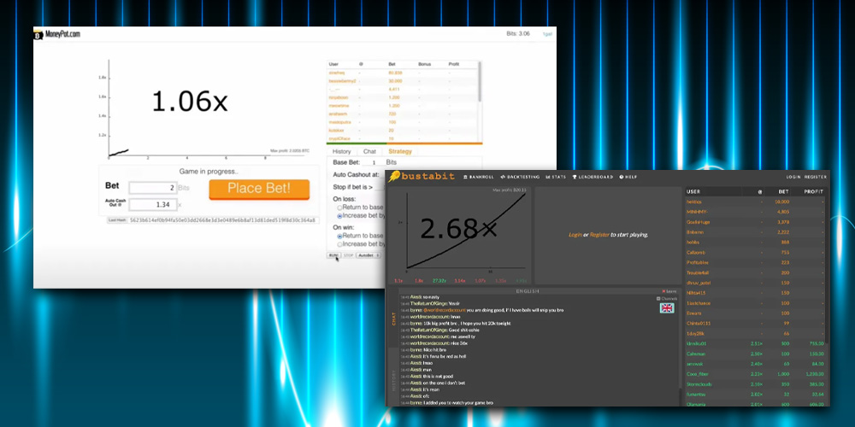The image size is (855, 427).
Task: Click the 30,000 bet row in MoneyPot
Action: tap(403, 80)
